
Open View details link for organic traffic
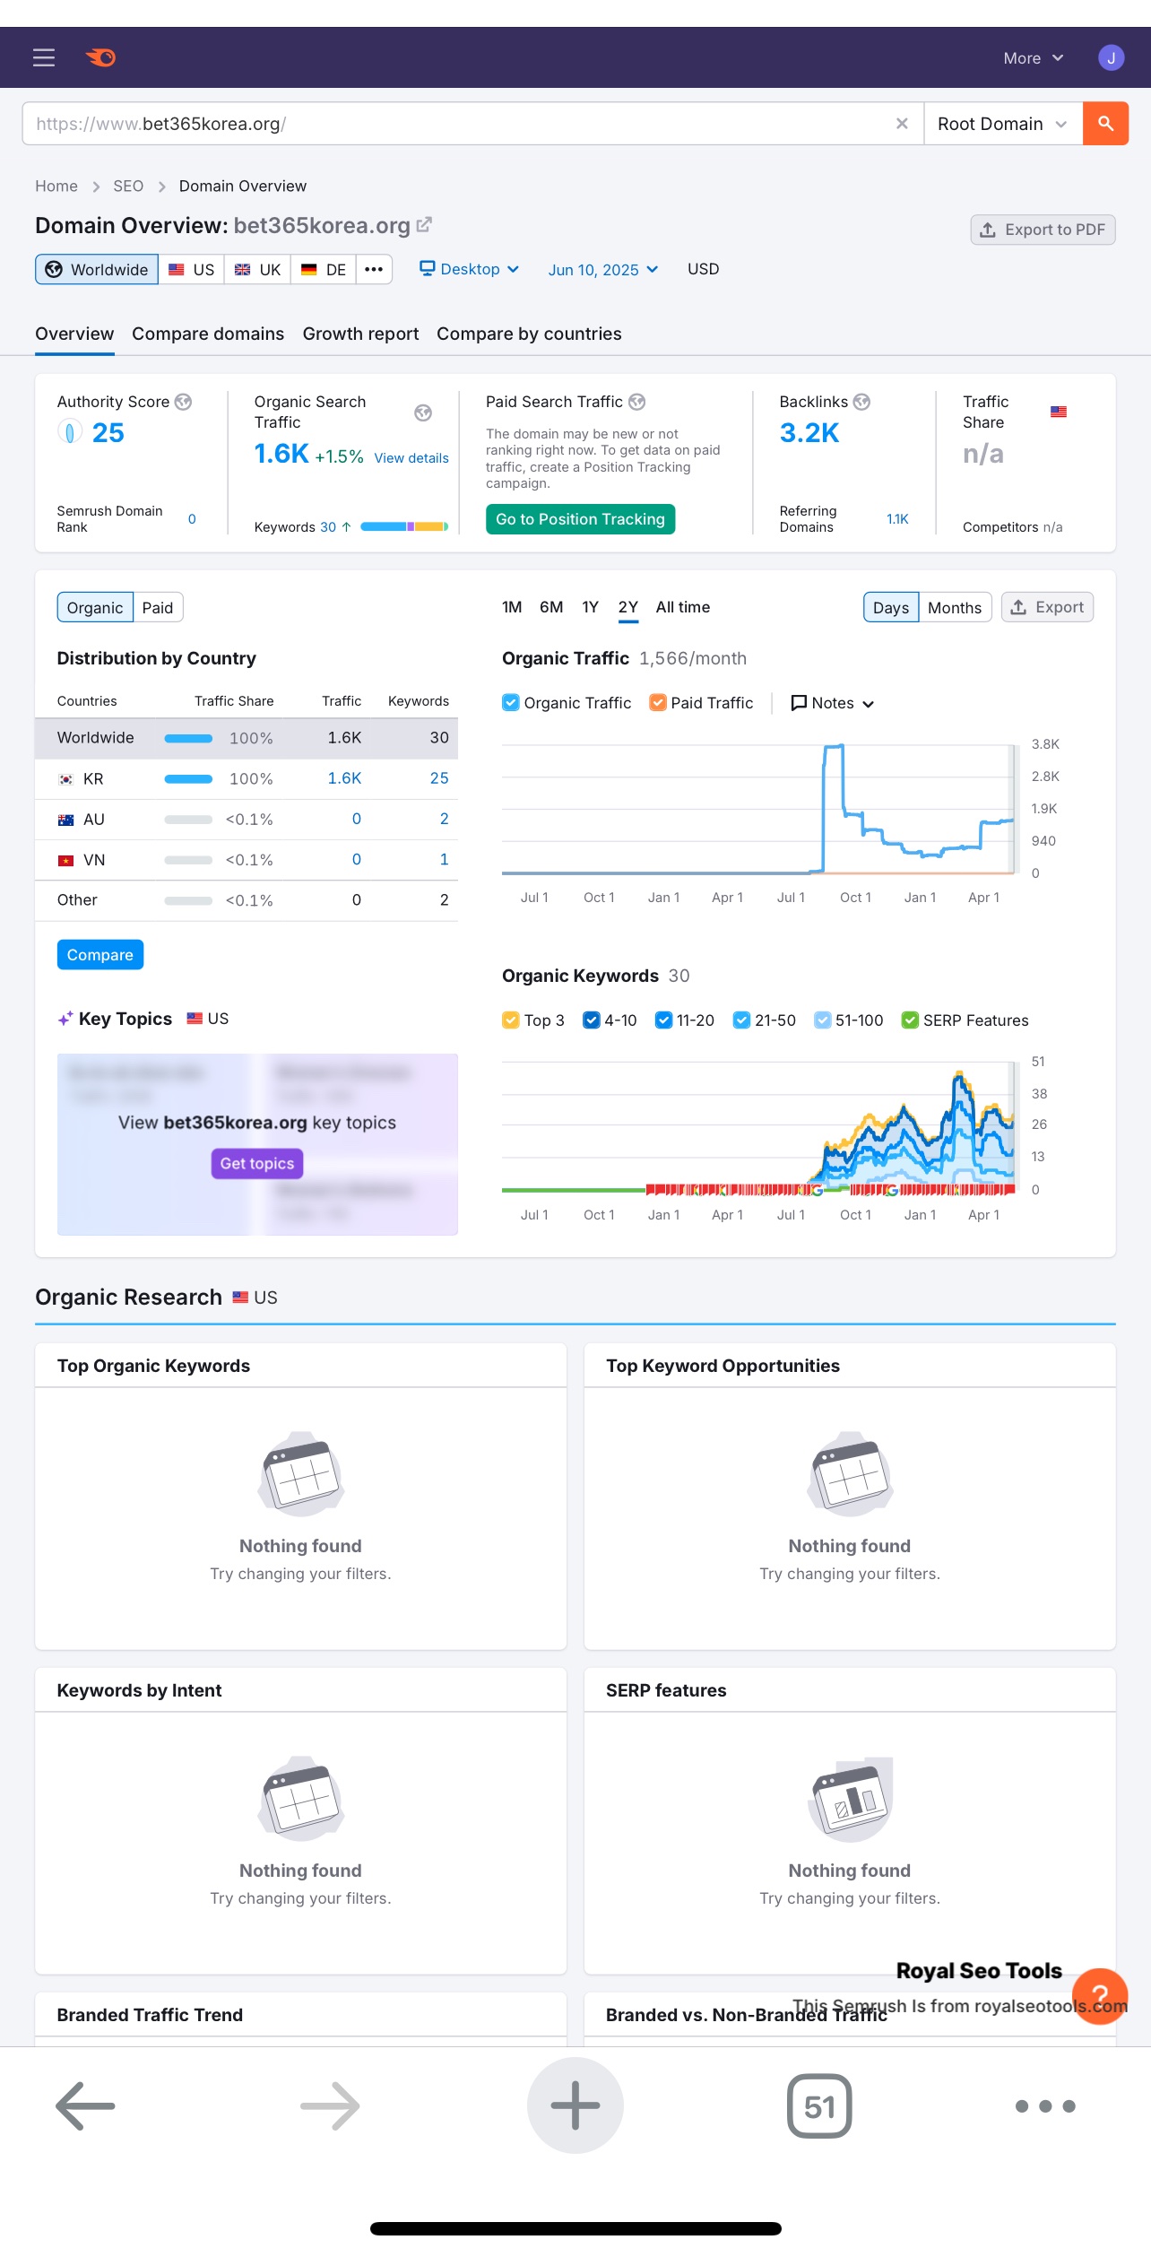[411, 457]
